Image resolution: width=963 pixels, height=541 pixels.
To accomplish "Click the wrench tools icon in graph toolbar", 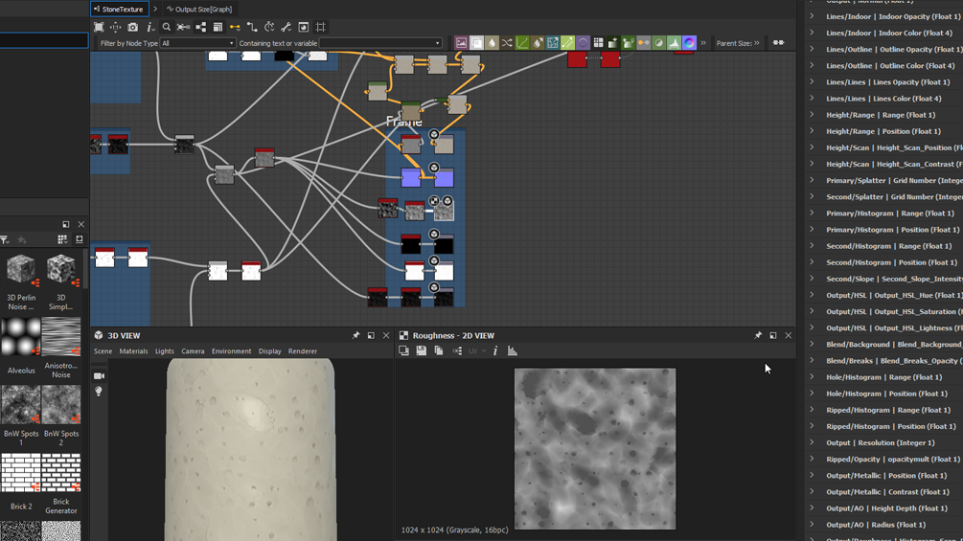I will coord(286,27).
